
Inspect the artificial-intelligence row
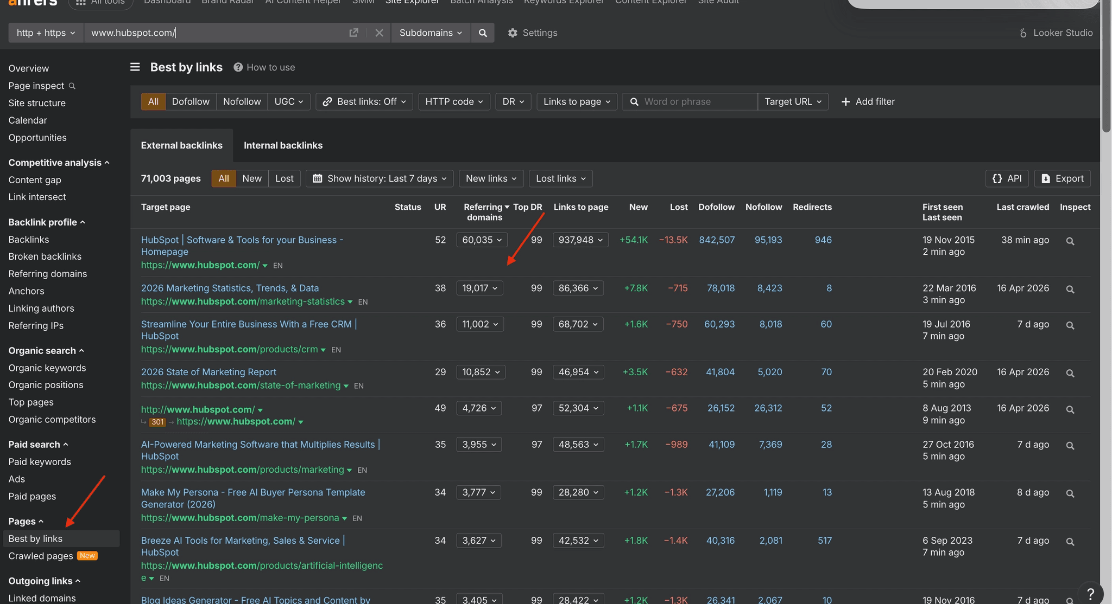tap(1070, 542)
